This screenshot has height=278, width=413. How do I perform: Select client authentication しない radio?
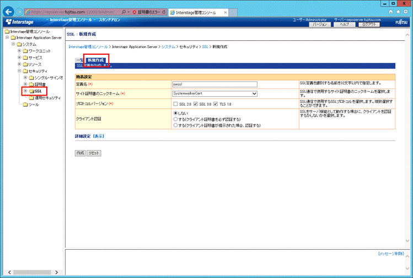coord(175,113)
